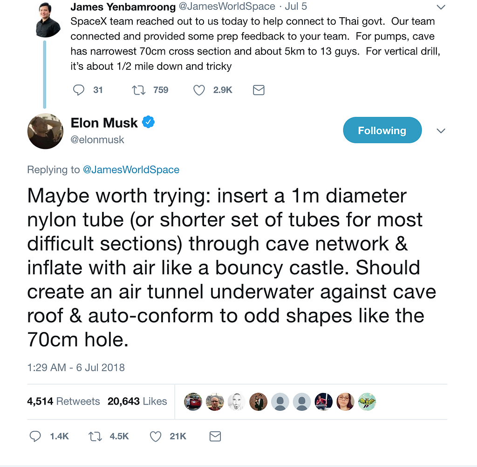Like Elon Musk's bouncy castle tweet
This screenshot has width=477, height=467.
click(x=156, y=436)
